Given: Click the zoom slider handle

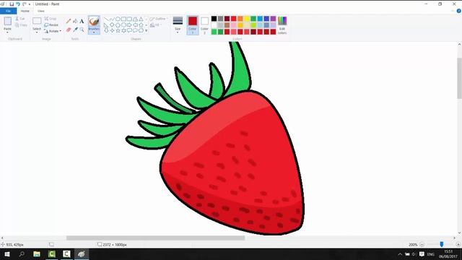Looking at the screenshot, I should [441, 244].
